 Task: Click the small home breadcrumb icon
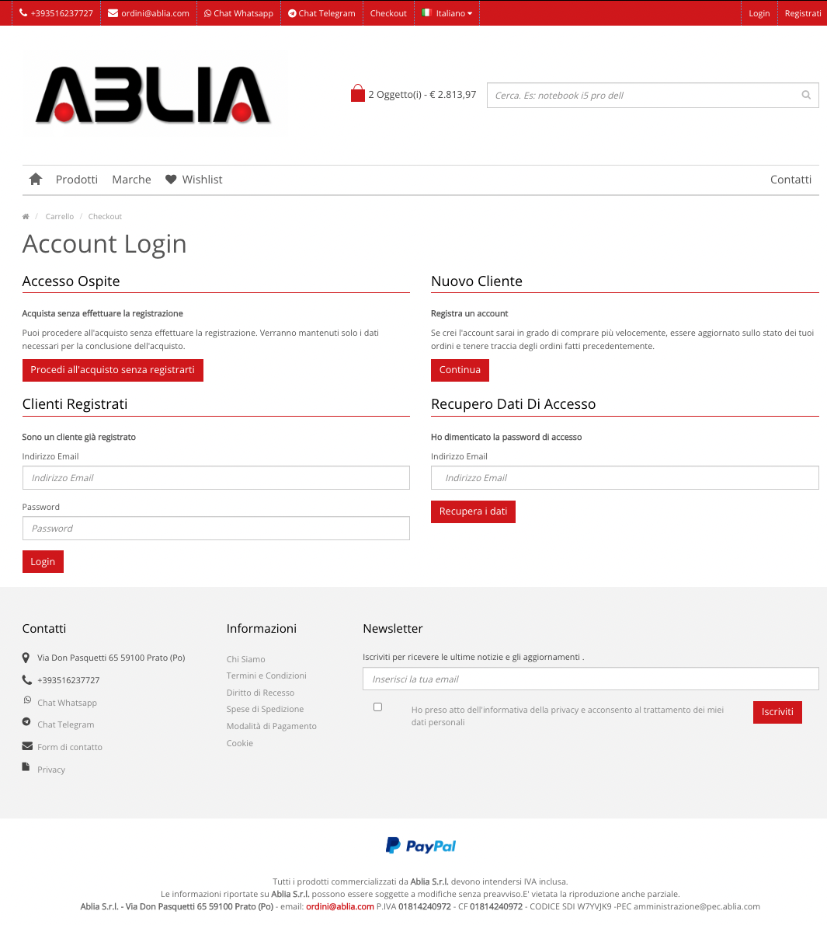(x=26, y=217)
